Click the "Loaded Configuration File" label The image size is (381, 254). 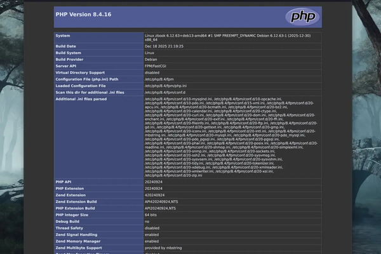(81, 86)
